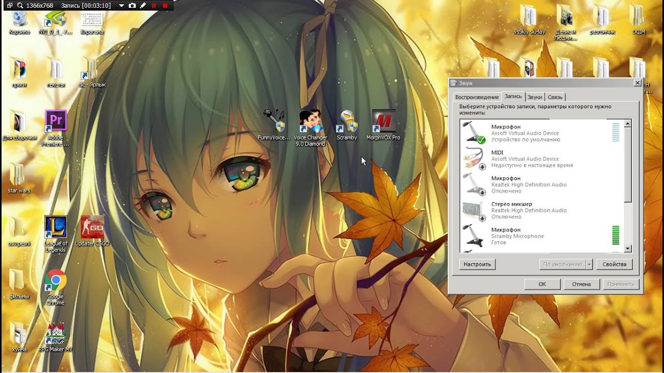Select the проги folder icon
This screenshot has height=373, width=664.
19,73
